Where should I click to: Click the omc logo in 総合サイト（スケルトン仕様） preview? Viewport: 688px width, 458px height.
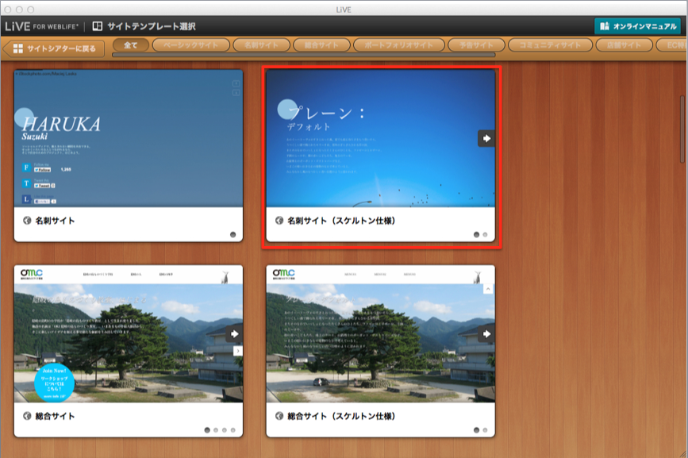pos(283,274)
